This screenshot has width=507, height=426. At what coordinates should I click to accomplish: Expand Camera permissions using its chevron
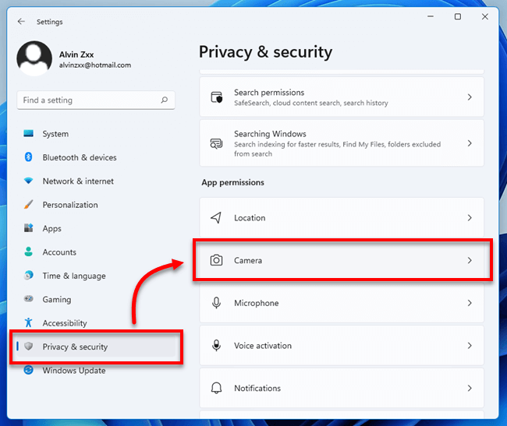(469, 260)
